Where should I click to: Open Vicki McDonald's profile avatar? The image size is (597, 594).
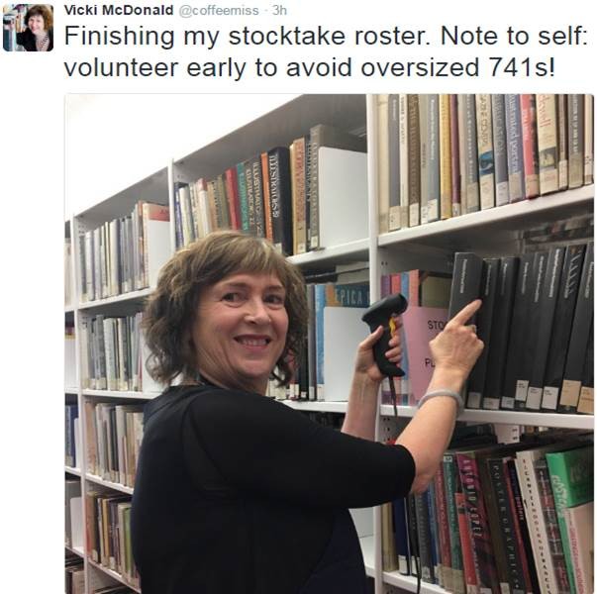click(28, 28)
